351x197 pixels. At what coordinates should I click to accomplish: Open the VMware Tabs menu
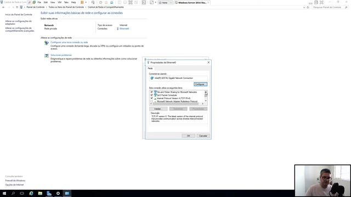(x=66, y=2)
